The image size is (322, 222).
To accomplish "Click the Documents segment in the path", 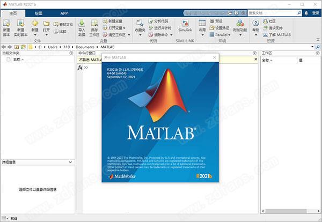I will click(85, 47).
